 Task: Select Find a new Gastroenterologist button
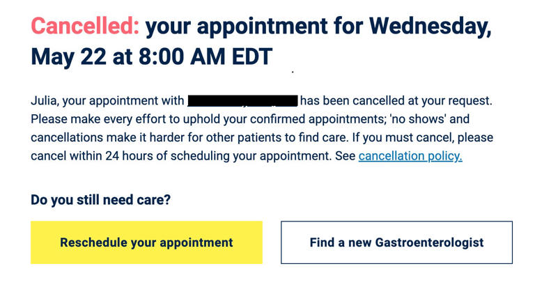click(x=396, y=242)
